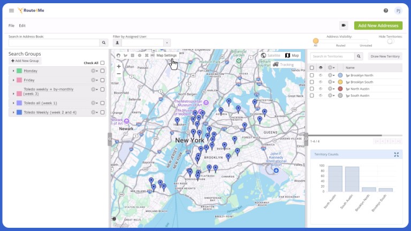Select the circle draw tool on map

pos(140,56)
